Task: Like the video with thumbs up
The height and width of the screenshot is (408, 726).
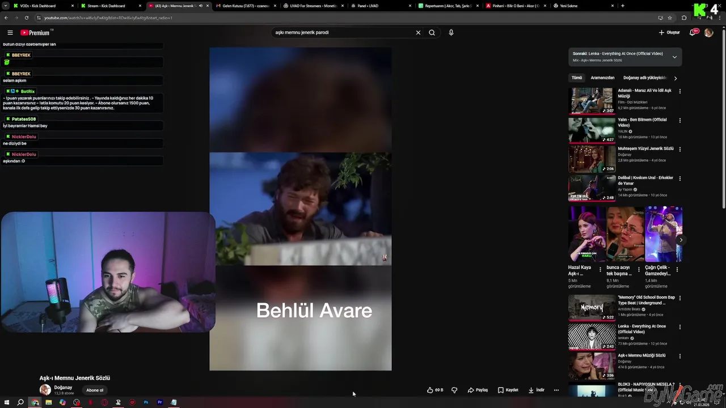Action: 435,390
